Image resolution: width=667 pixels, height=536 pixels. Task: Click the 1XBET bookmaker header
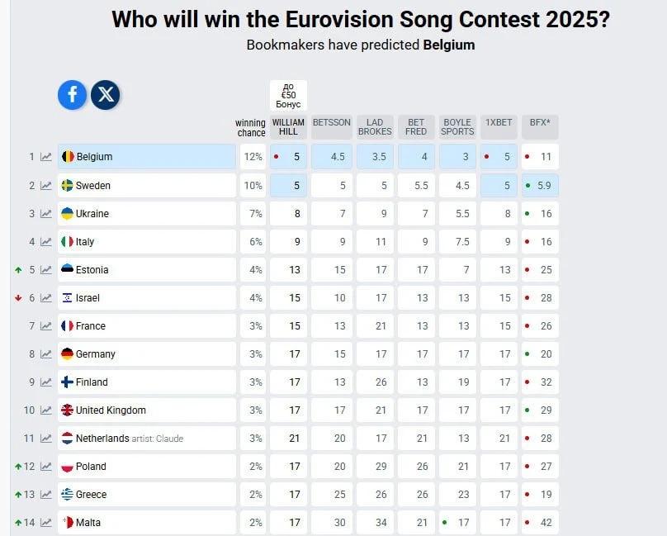pyautogui.click(x=499, y=123)
